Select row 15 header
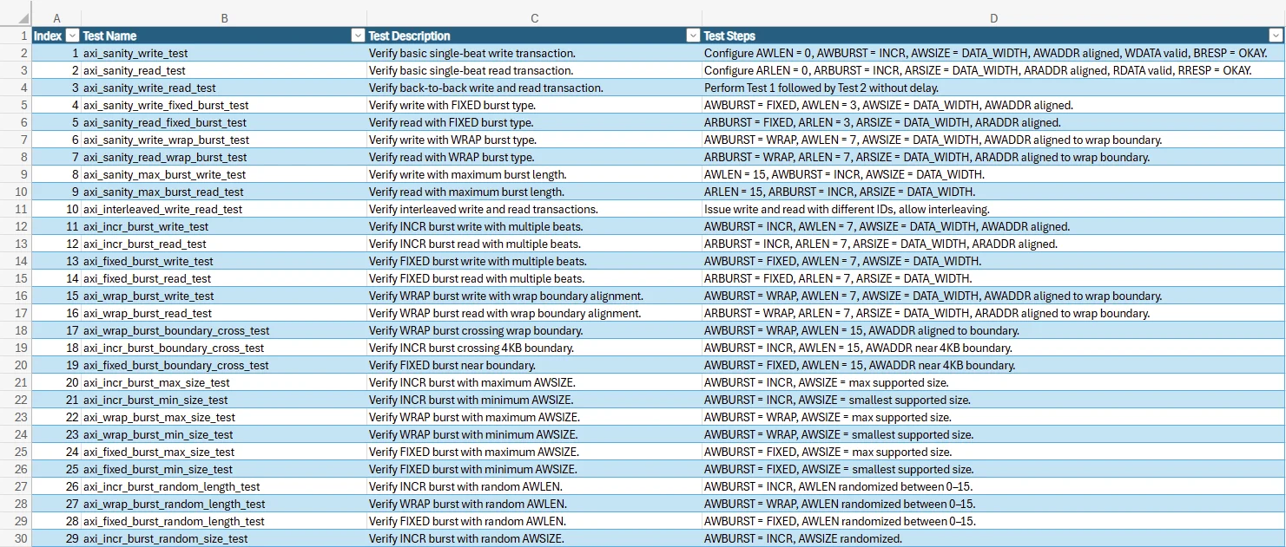Screen dimensions: 1286x547 click(x=16, y=278)
